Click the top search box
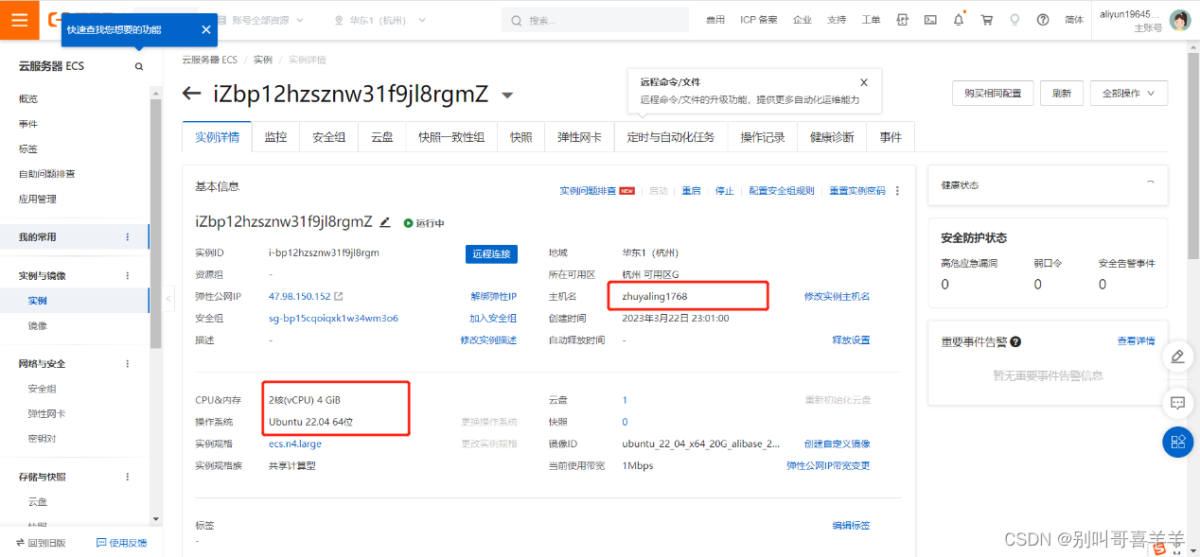The height and width of the screenshot is (557, 1200). point(595,20)
